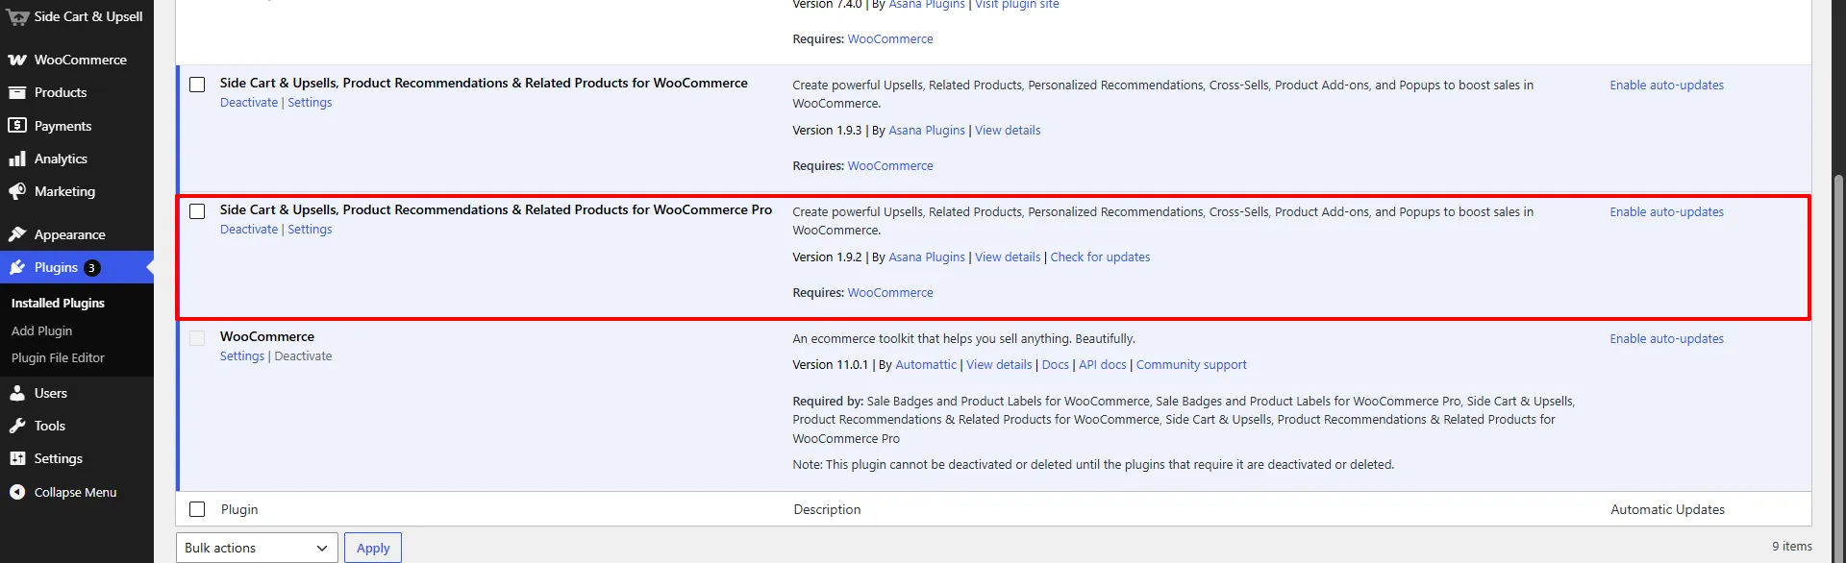Open Community support link
The image size is (1846, 563).
point(1191,365)
